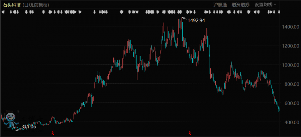Viewport: 301px width, 137px height.
Task: Click the first event marker in top row
Action: click(x=3, y=12)
